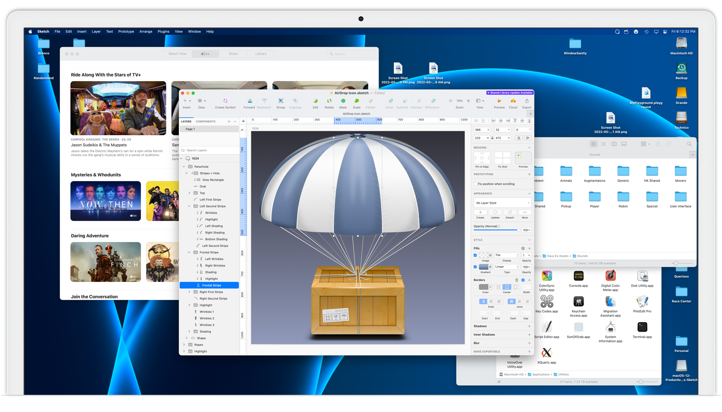Open Fills settings gear icon

(523, 248)
